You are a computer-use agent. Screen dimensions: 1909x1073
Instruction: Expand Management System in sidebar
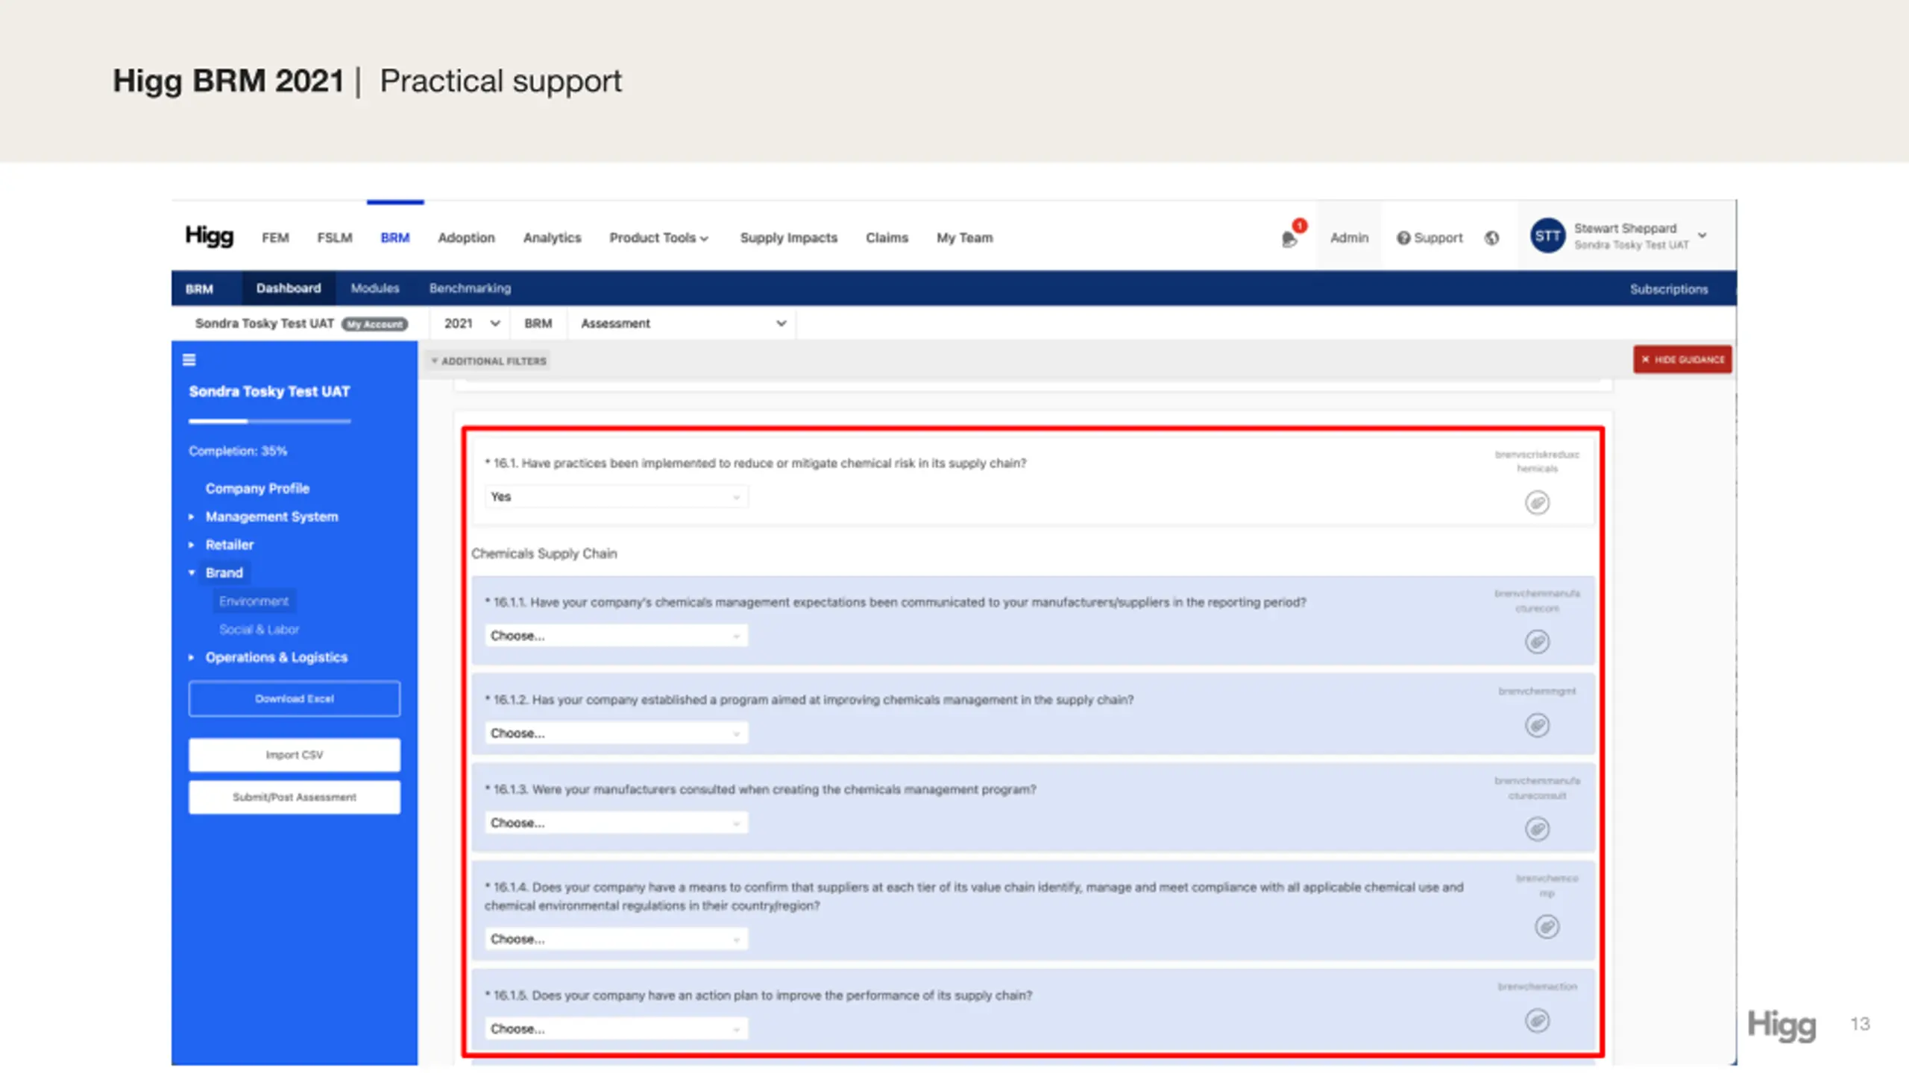coord(271,516)
